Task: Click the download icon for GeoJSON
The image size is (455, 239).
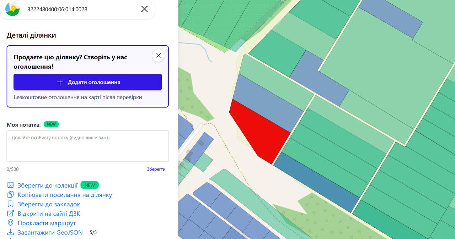Action: click(x=11, y=233)
